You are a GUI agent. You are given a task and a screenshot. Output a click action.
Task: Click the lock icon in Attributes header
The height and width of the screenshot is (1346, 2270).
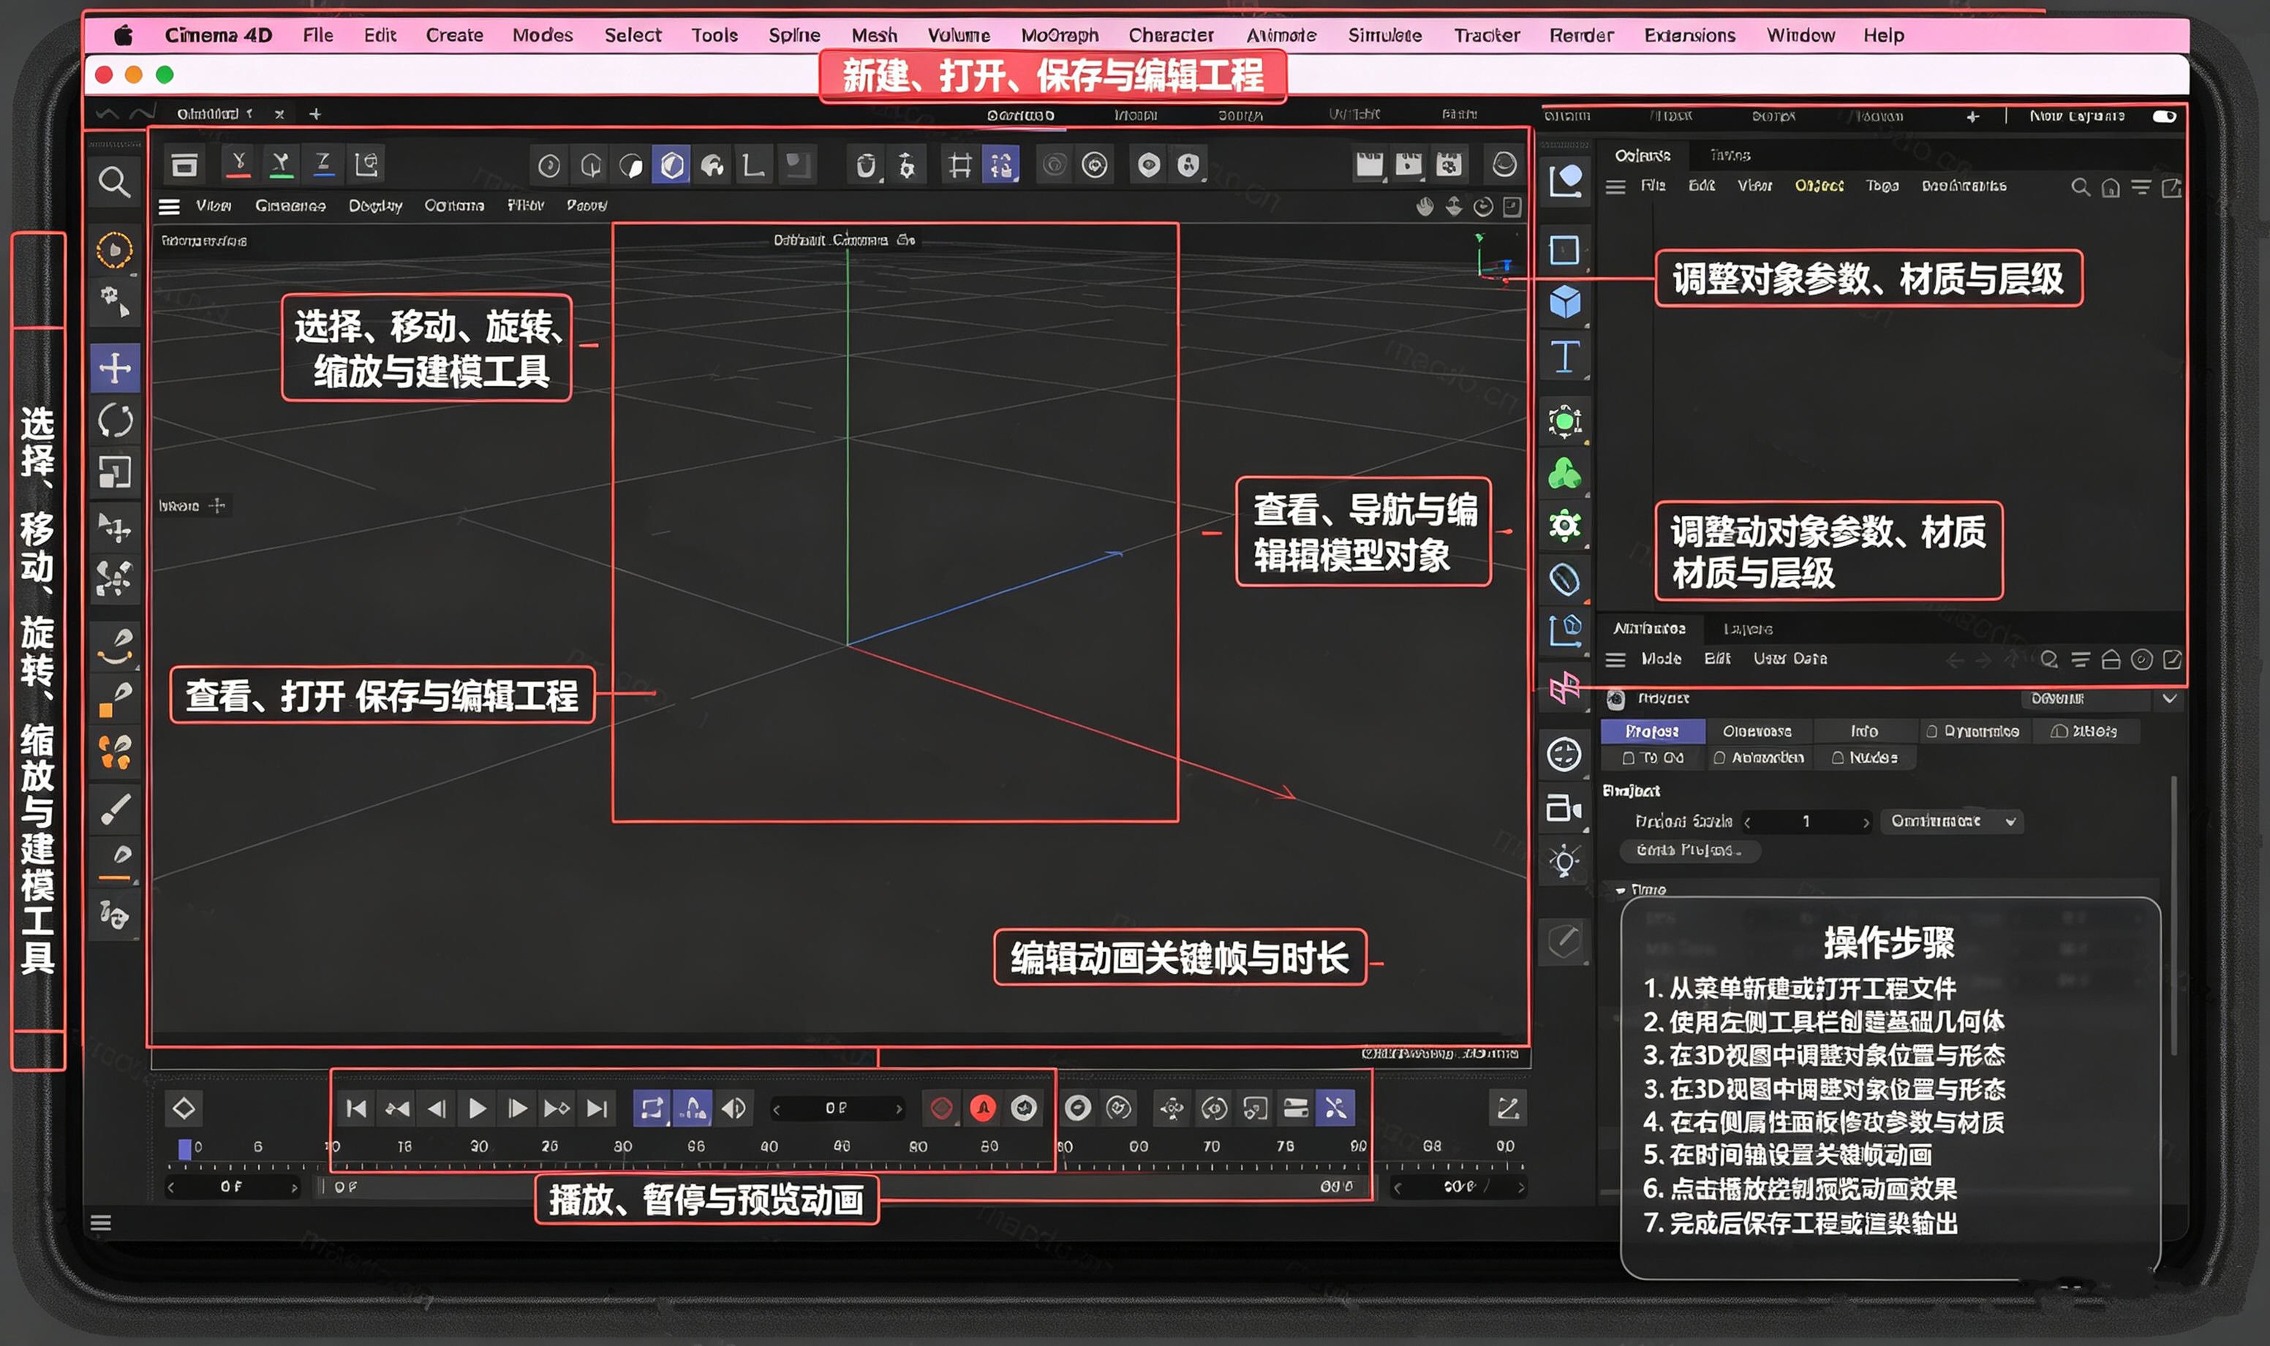tap(2111, 659)
